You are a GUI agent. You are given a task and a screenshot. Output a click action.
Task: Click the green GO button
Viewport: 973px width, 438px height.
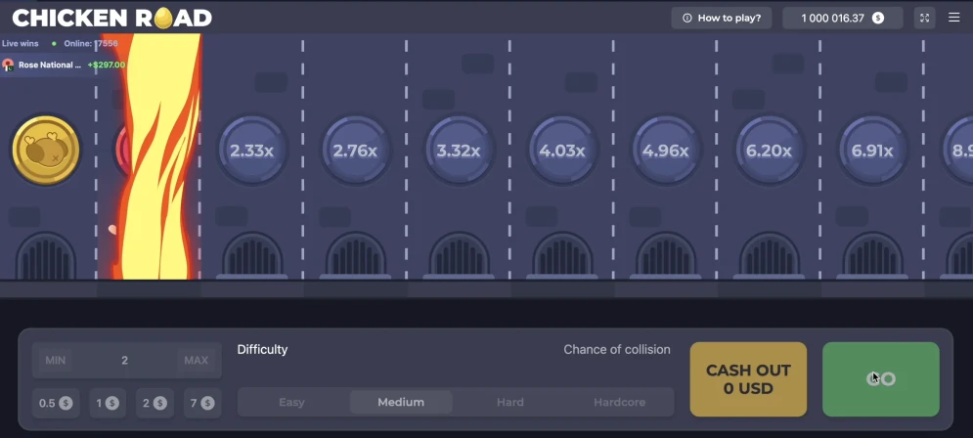click(x=880, y=379)
